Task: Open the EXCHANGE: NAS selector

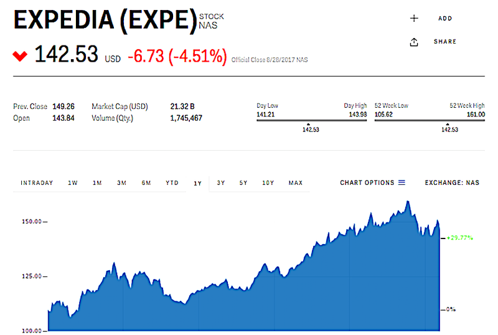Action: point(452,183)
